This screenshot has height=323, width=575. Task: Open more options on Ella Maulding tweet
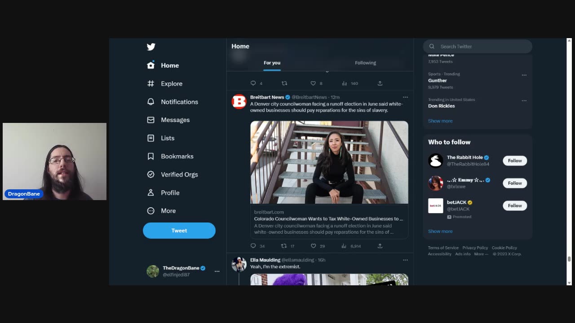pyautogui.click(x=405, y=260)
